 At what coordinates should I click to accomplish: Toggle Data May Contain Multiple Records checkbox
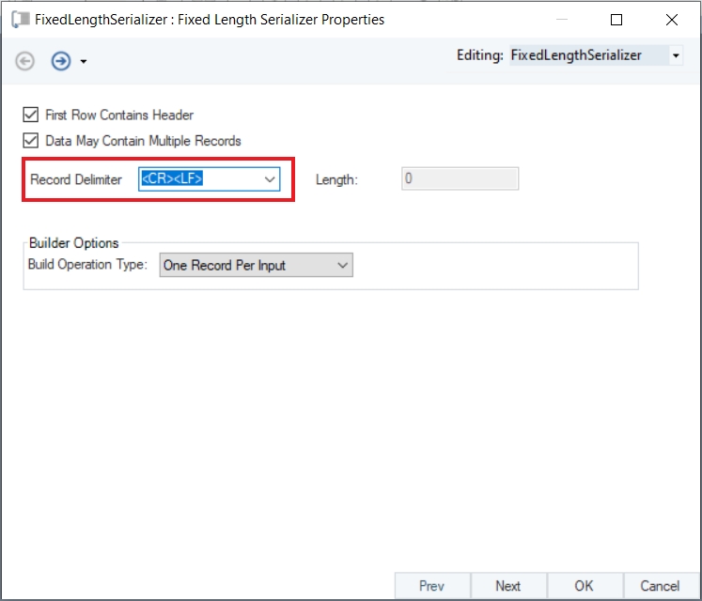pos(31,141)
